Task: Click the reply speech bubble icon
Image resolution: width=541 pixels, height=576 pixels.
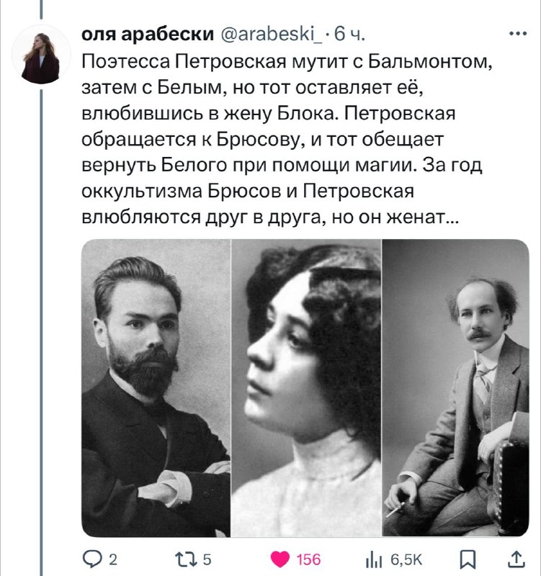Action: coord(92,559)
